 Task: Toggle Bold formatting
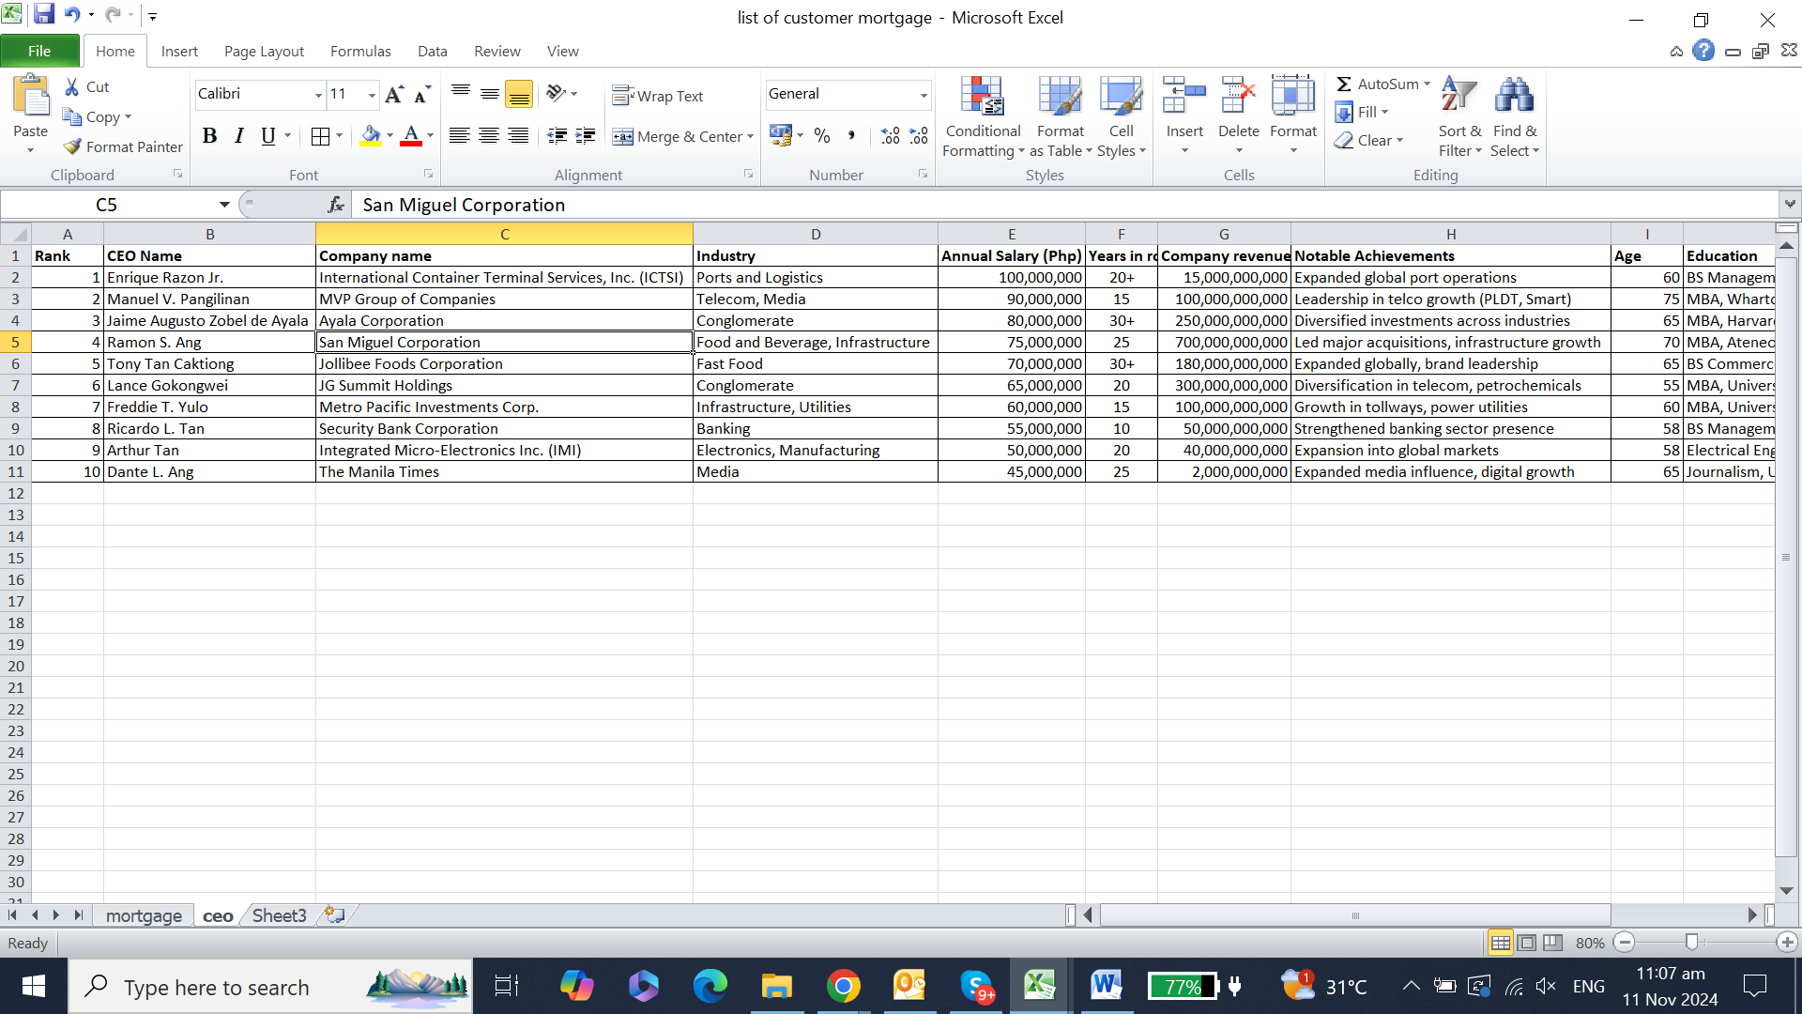pos(209,136)
